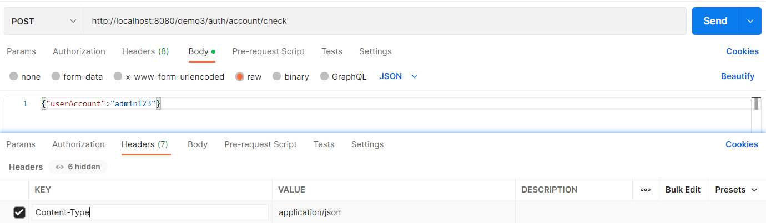Open the lower Settings tab
The height and width of the screenshot is (223, 766).
(367, 144)
